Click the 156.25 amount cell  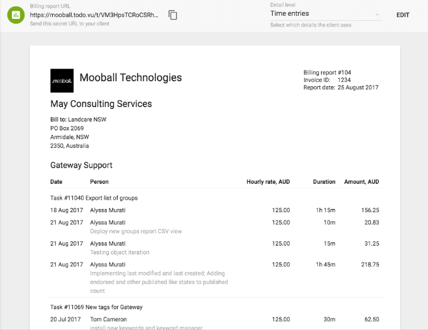[x=370, y=210]
